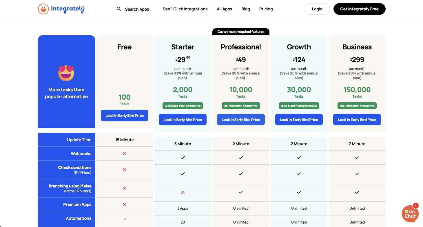
Task: Click Starter Check conditions checkmark
Action: [183, 174]
